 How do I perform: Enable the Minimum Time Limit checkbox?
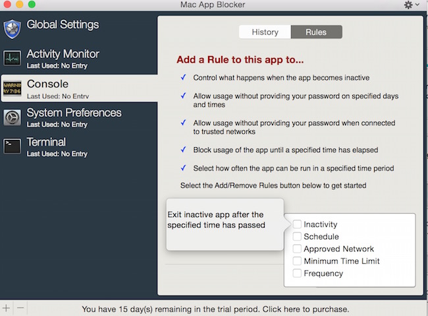[298, 261]
